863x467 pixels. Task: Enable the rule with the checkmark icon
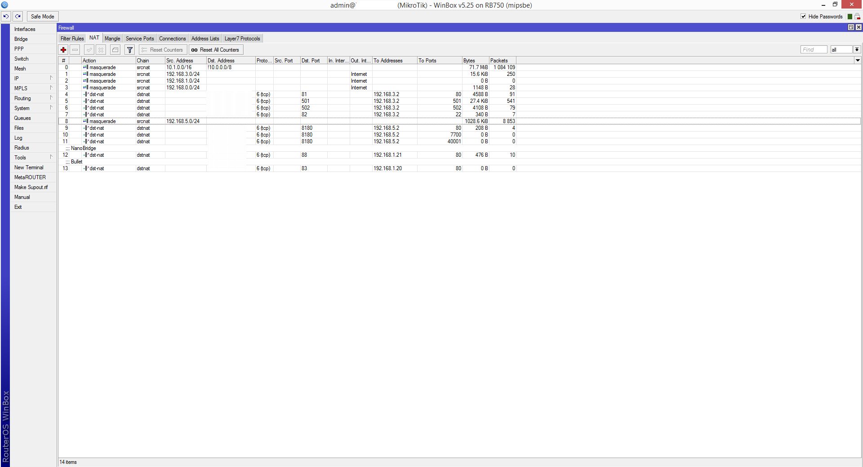(x=89, y=50)
